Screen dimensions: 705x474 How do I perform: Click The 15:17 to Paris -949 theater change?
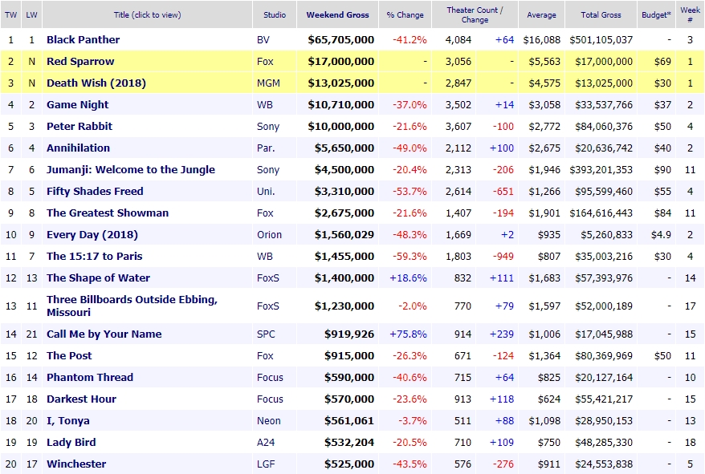[503, 256]
